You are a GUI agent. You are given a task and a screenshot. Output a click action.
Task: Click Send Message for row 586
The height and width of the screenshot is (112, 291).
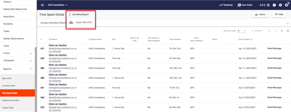click(274, 68)
